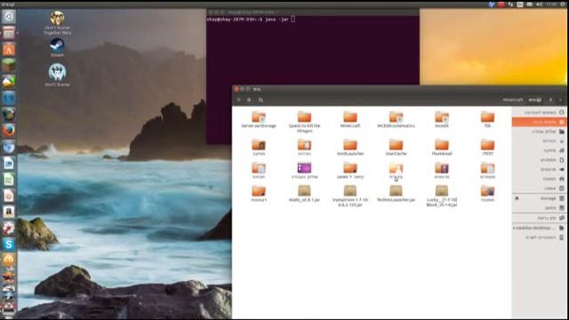Open Files from the launcher

coord(8,33)
